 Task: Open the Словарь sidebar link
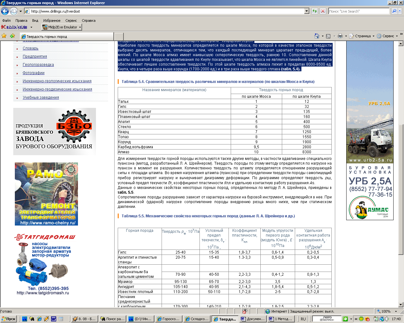coord(30,48)
